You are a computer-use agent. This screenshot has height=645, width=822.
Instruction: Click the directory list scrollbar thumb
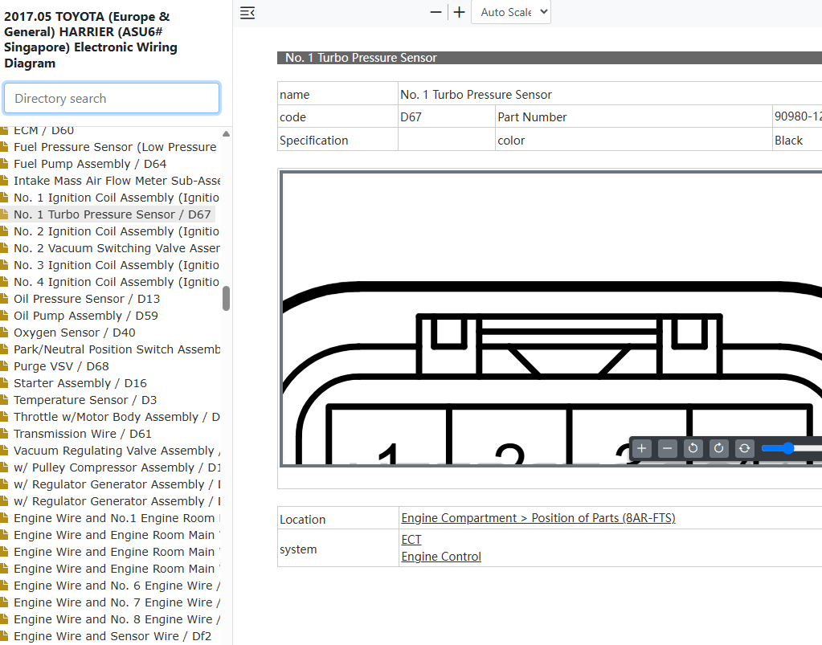(x=226, y=298)
